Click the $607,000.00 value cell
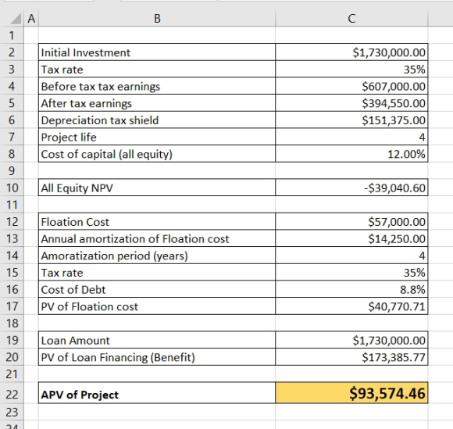453x429 pixels. [x=351, y=87]
